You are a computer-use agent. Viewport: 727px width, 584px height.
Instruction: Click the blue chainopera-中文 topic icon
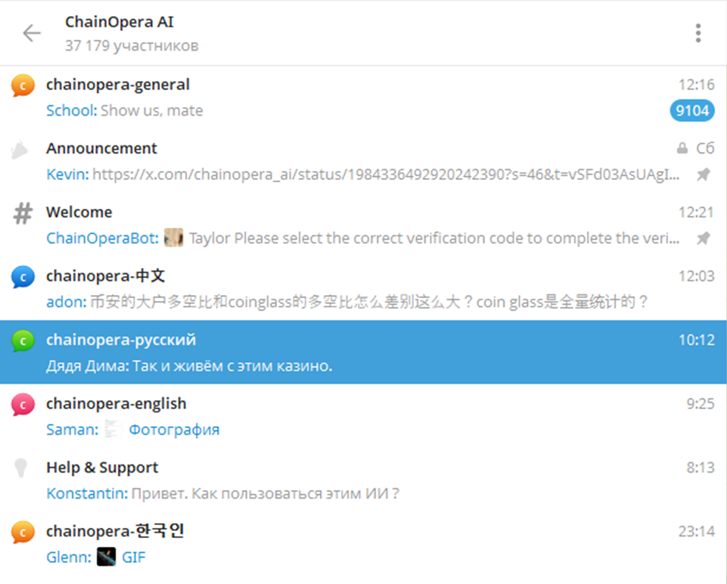coord(23,277)
